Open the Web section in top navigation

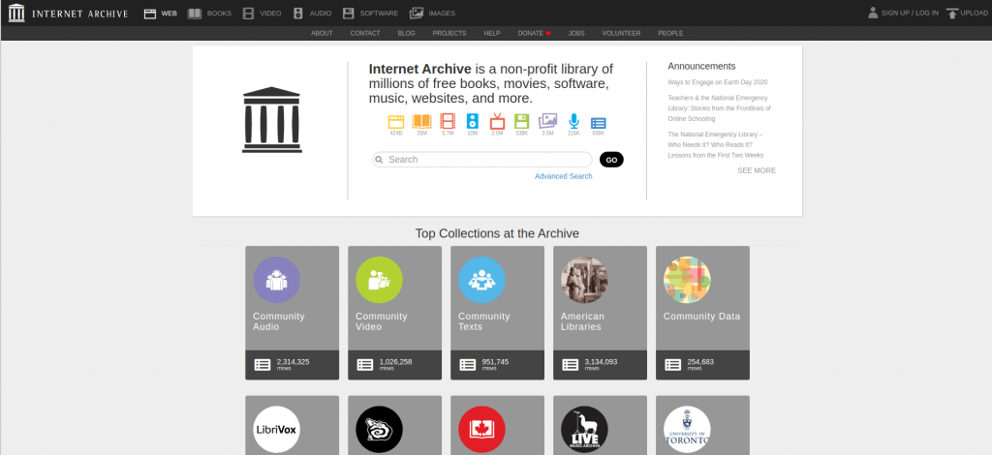[x=161, y=14]
